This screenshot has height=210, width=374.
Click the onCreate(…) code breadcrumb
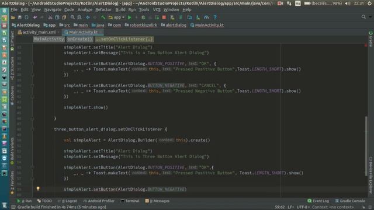(x=79, y=39)
